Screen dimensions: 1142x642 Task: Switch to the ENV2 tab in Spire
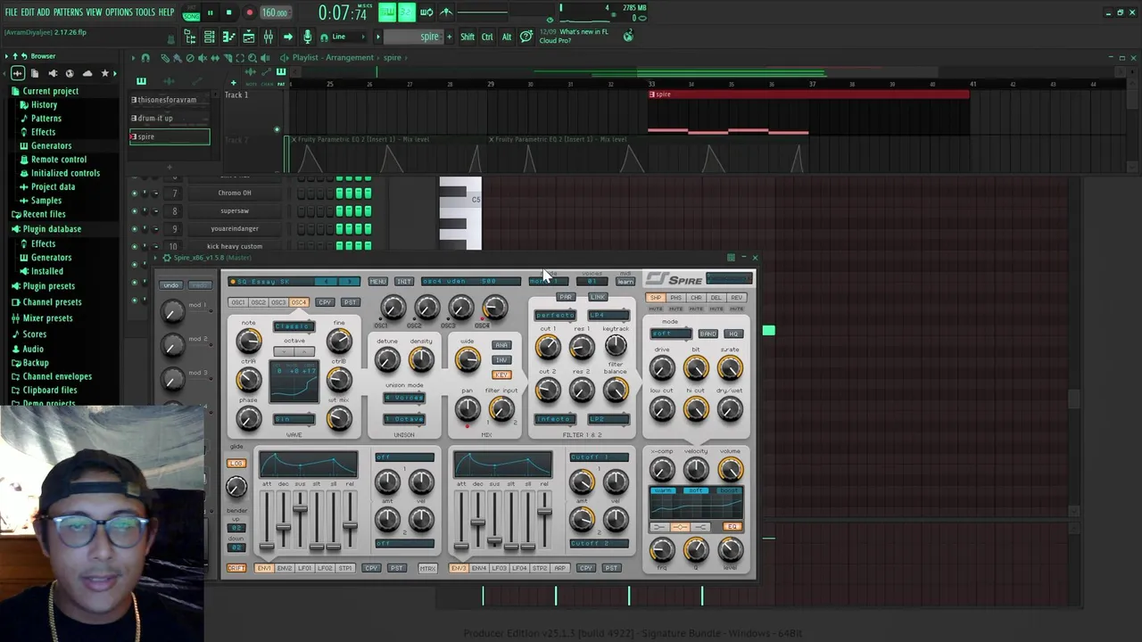pos(285,568)
